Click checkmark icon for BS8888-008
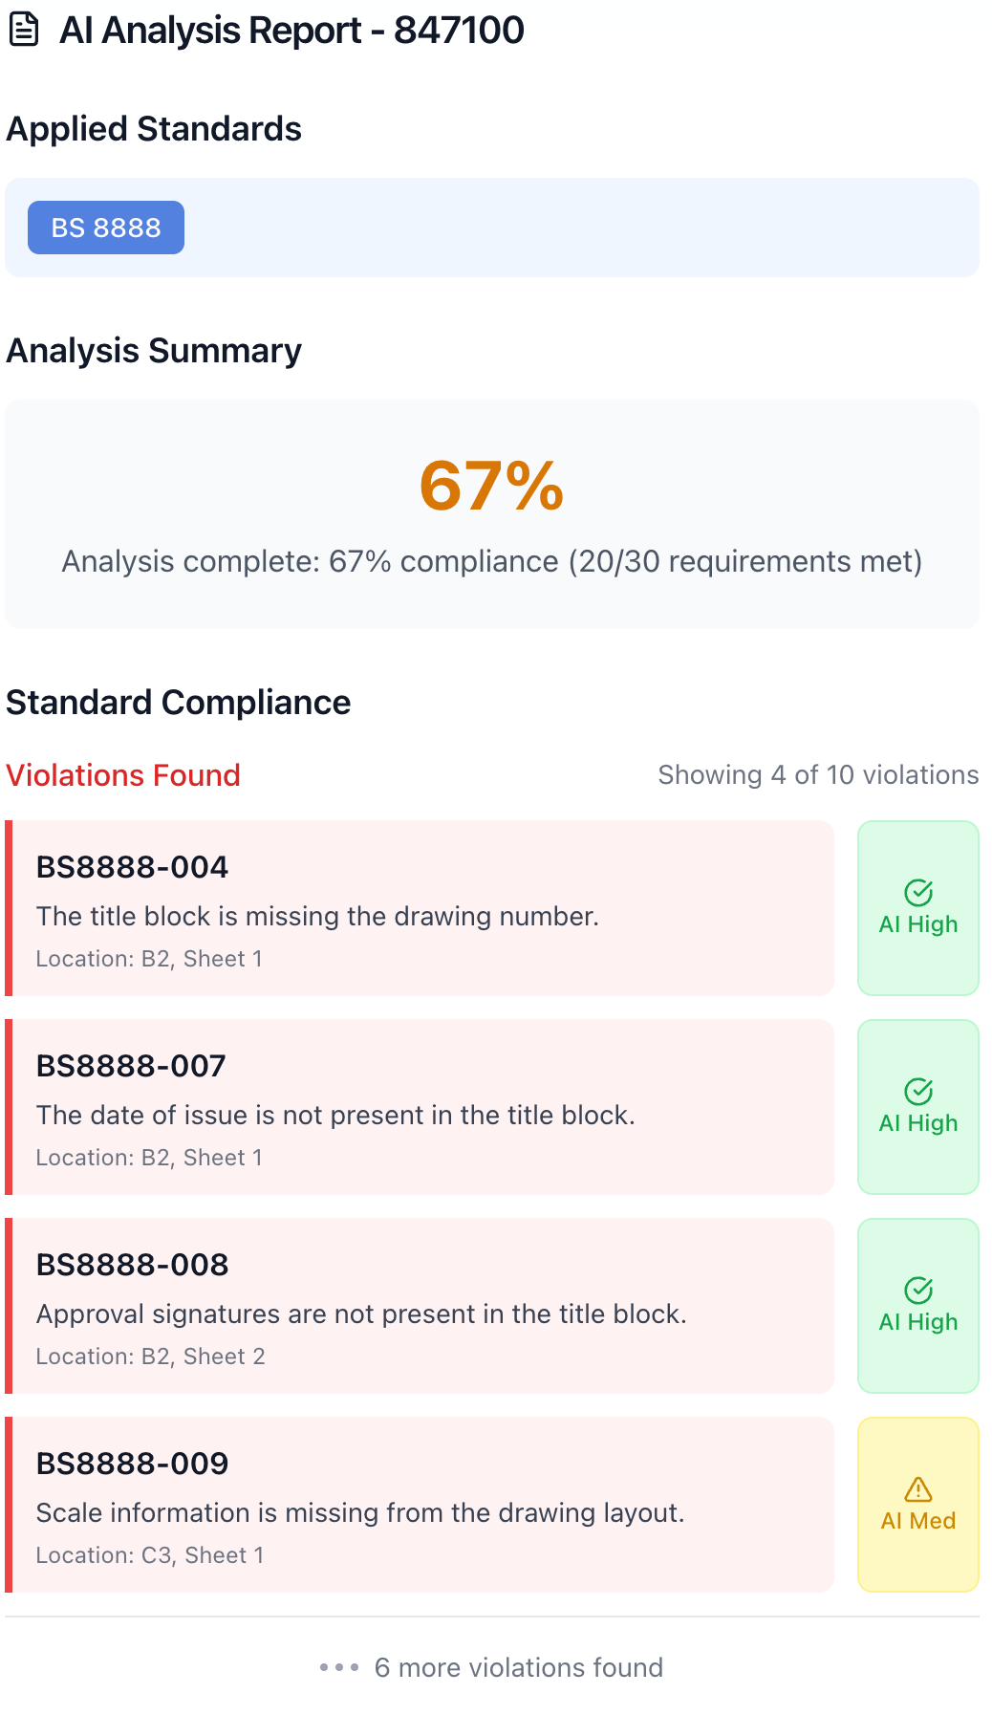This screenshot has height=1715, width=992. [x=918, y=1291]
